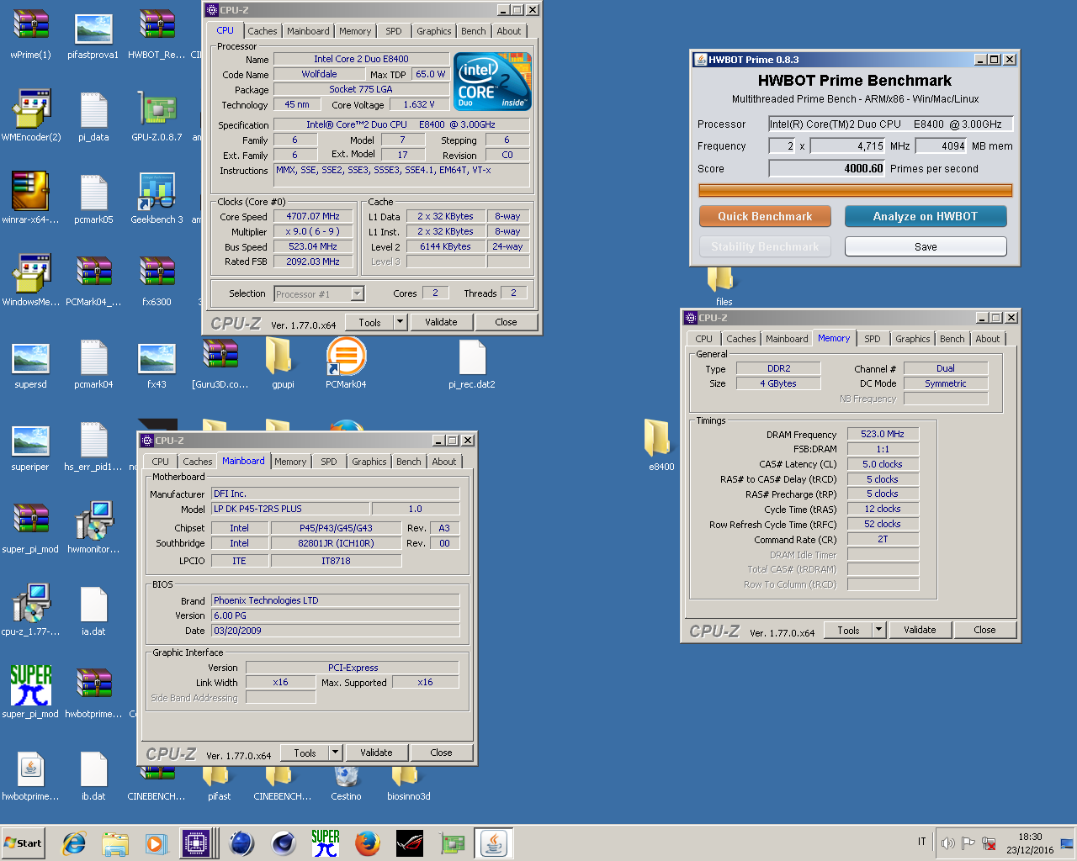This screenshot has height=861, width=1077.
Task: Open the About tab in Memory CPU-Z window
Action: pos(988,339)
